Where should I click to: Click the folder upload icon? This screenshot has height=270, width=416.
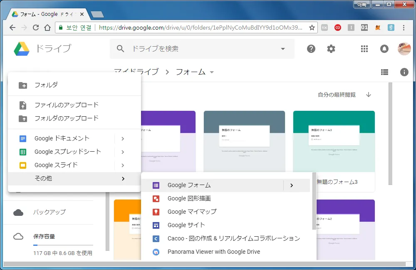23,118
